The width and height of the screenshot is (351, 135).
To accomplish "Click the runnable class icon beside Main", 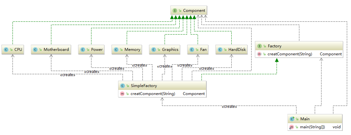I will coord(292,119).
